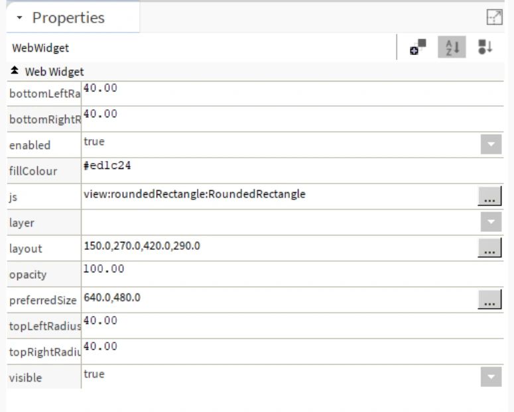
Task: Click the layout ellipsis button
Action: click(x=489, y=248)
